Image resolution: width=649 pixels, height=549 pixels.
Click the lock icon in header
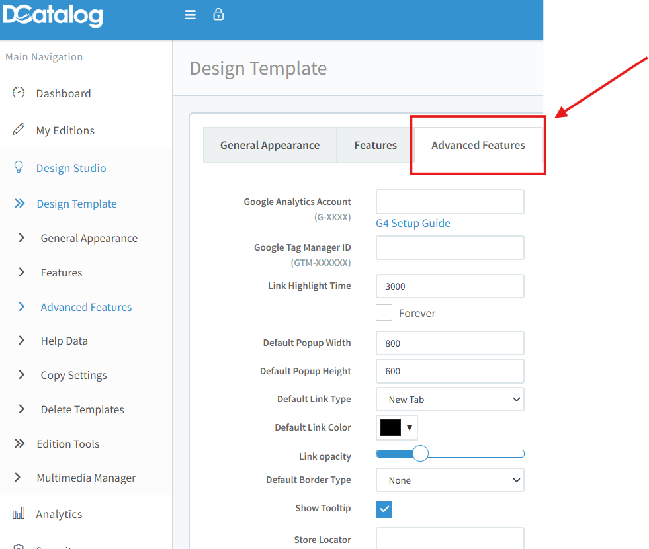218,14
